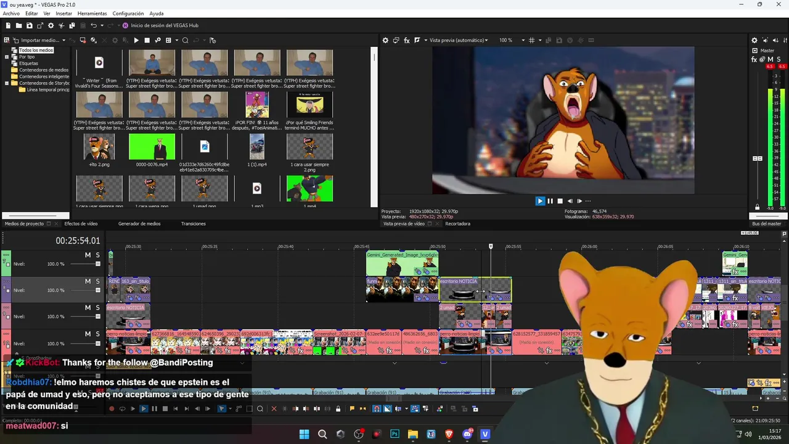Toggle split screen view in preview

click(x=417, y=40)
